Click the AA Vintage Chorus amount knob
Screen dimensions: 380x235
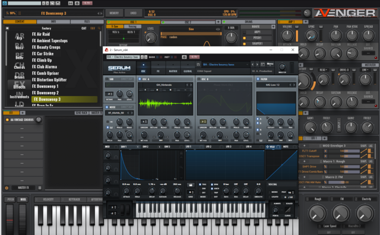point(39,120)
